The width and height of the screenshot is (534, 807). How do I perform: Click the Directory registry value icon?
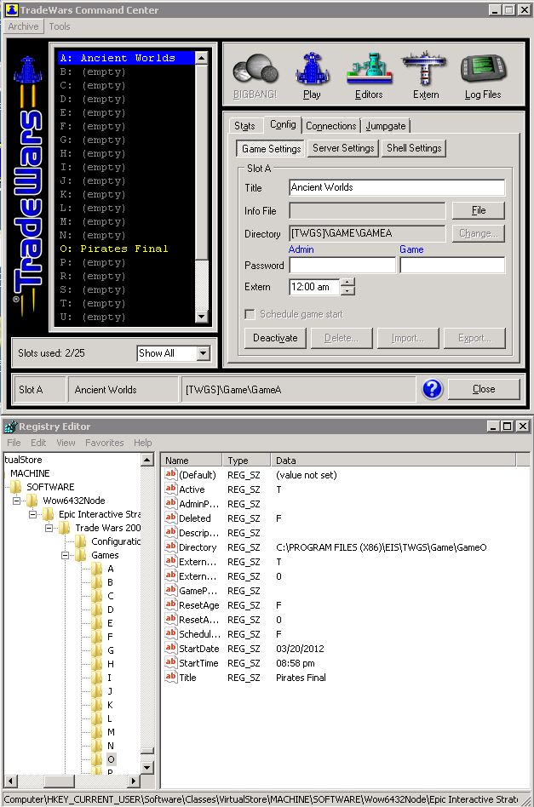171,547
